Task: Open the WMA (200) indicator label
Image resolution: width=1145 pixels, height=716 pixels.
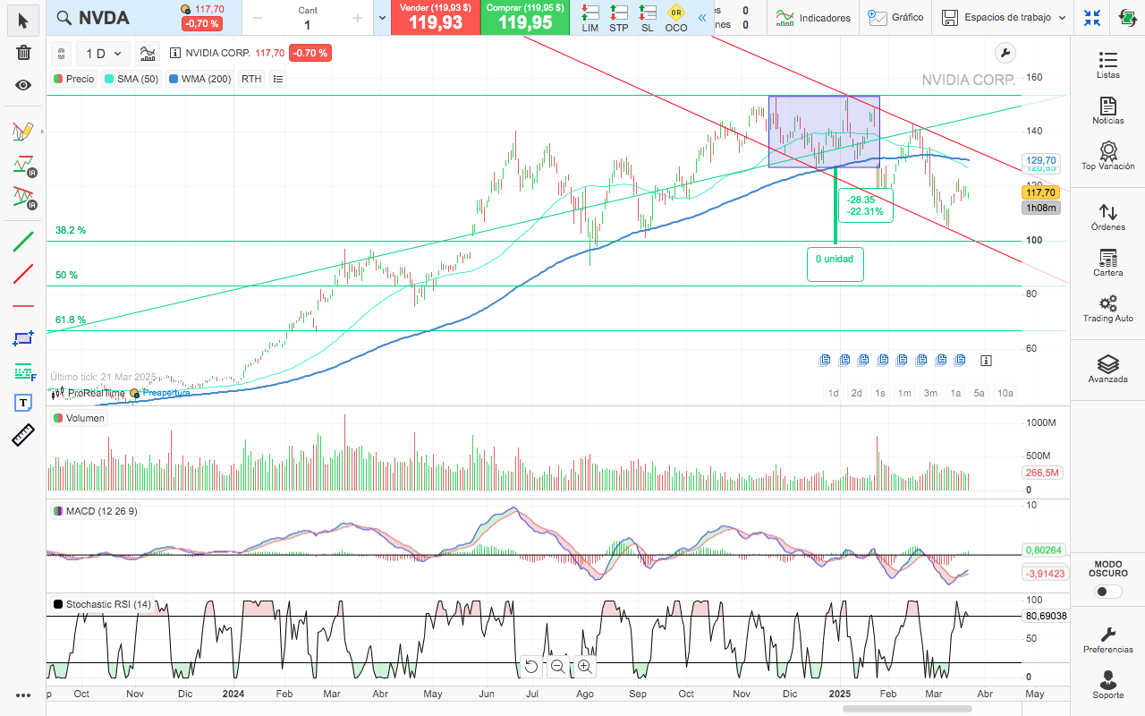Action: (199, 79)
